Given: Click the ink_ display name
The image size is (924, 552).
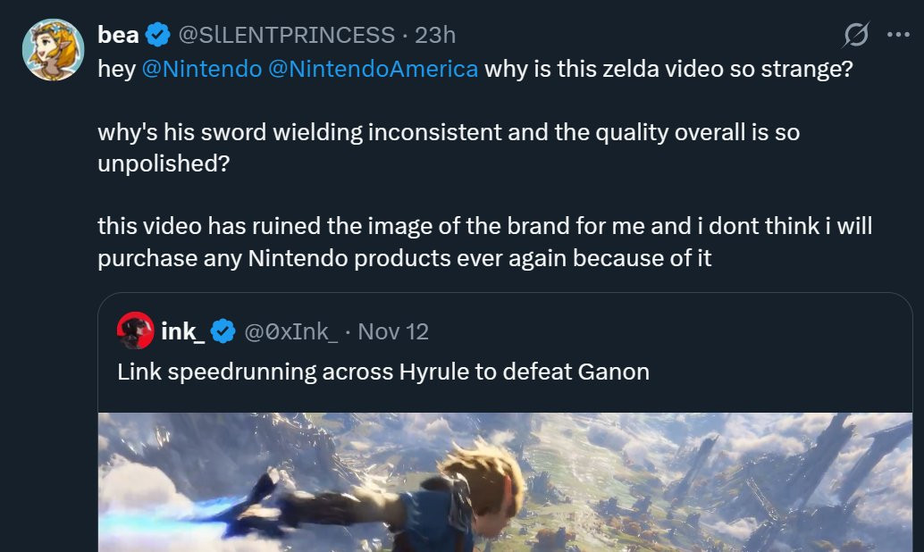Looking at the screenshot, I should point(184,331).
